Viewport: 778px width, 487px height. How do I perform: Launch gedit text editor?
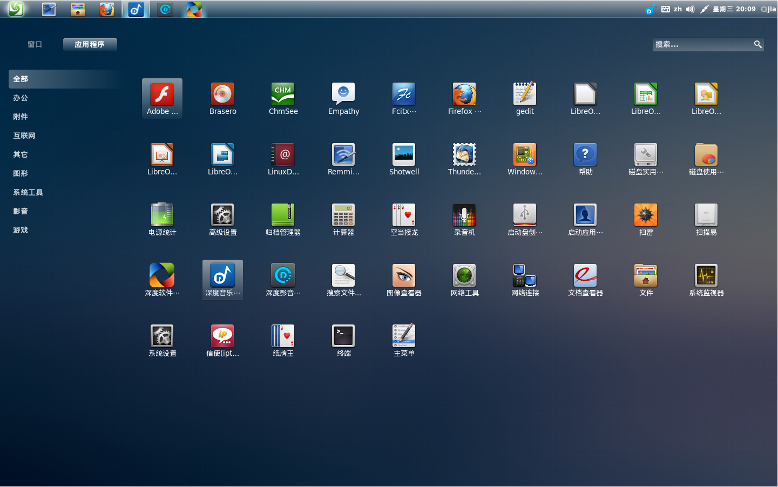tap(525, 98)
